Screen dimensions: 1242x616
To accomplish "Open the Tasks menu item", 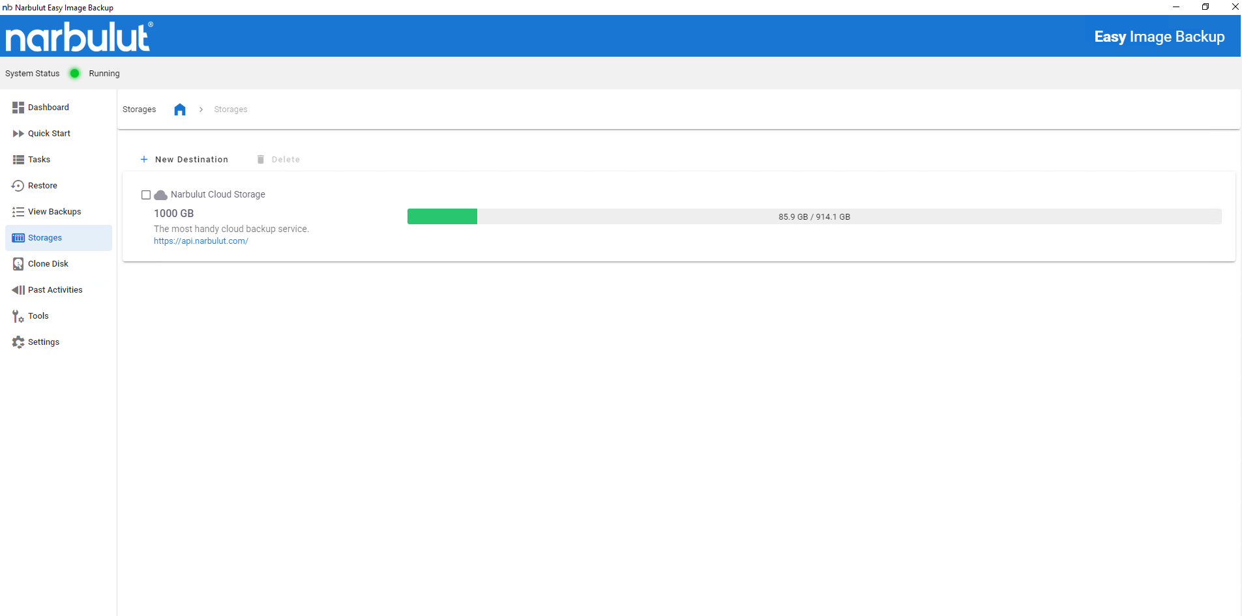I will [x=39, y=160].
